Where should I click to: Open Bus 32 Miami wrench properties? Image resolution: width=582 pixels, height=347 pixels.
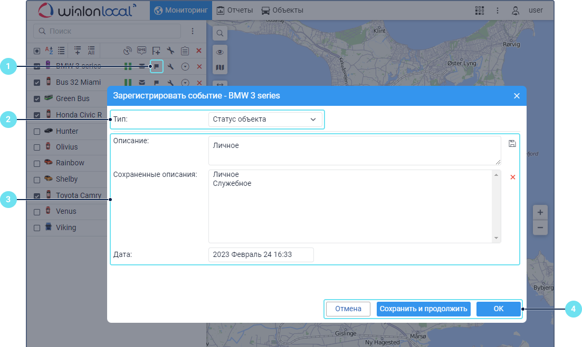tap(171, 83)
